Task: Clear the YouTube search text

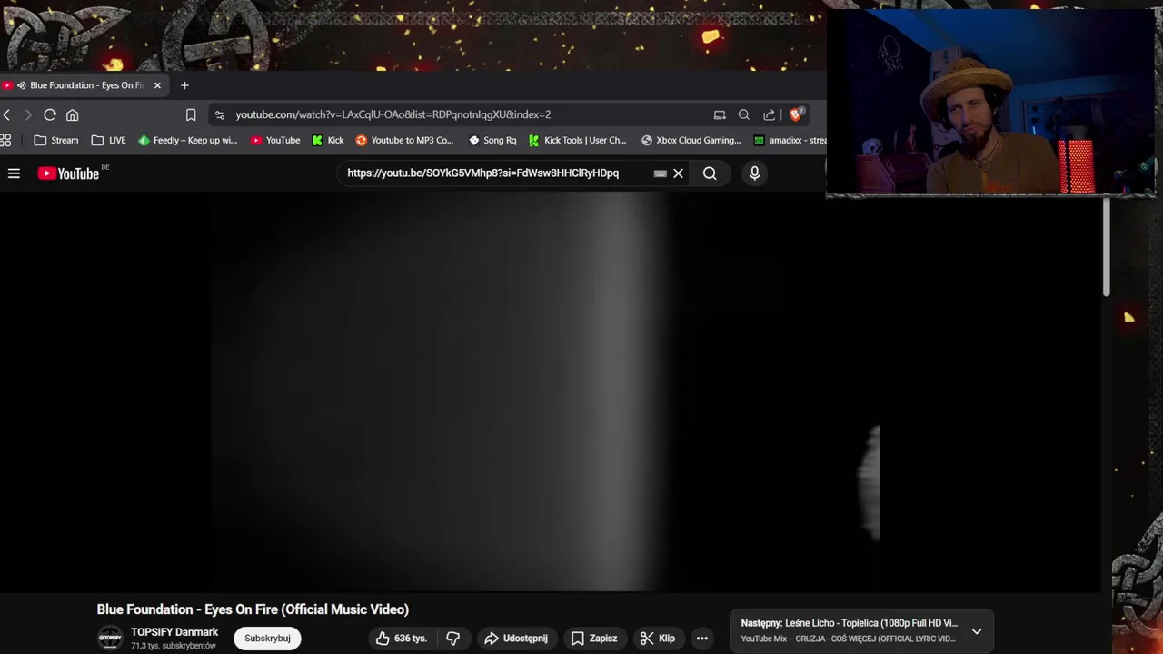Action: 678,173
